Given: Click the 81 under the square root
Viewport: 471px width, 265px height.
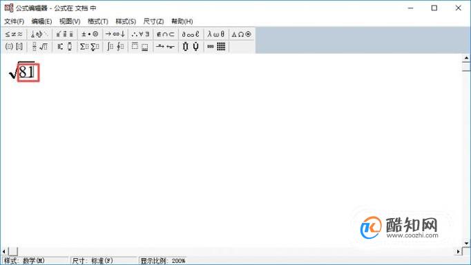Looking at the screenshot, I should point(26,72).
